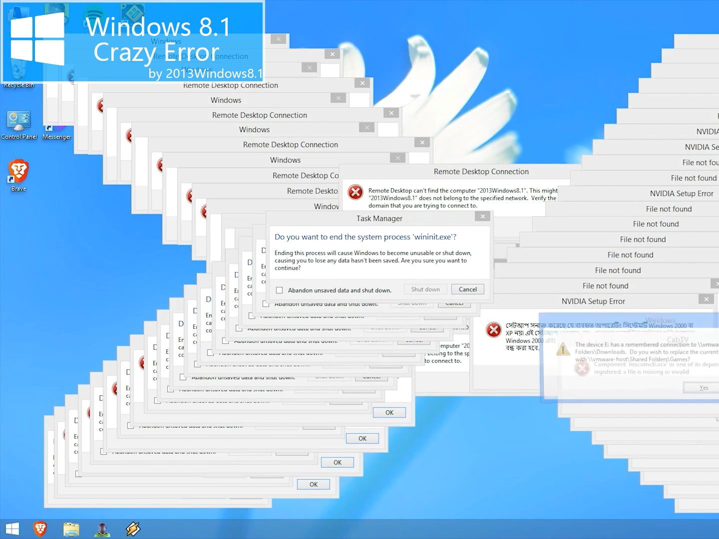The image size is (719, 539).
Task: Click the wininit.exe question heading in Task Manager
Action: tap(365, 237)
